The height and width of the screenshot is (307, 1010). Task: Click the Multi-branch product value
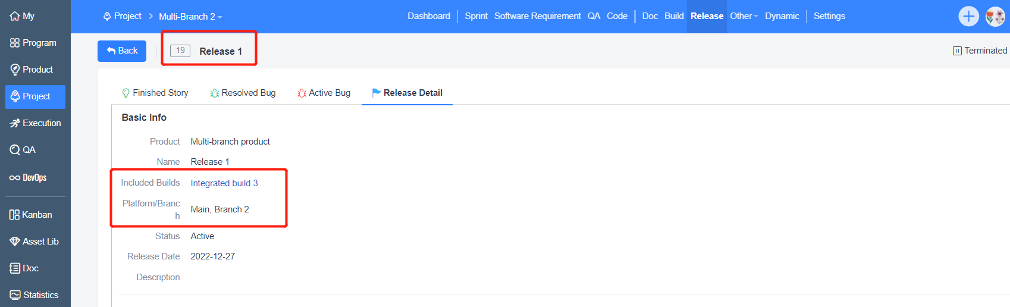230,142
